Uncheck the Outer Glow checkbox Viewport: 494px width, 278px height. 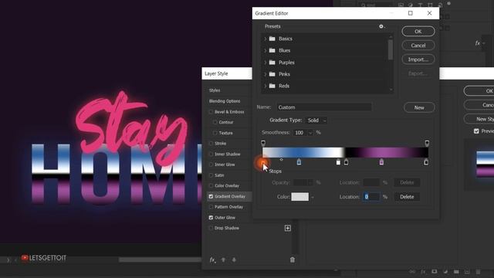tap(211, 218)
